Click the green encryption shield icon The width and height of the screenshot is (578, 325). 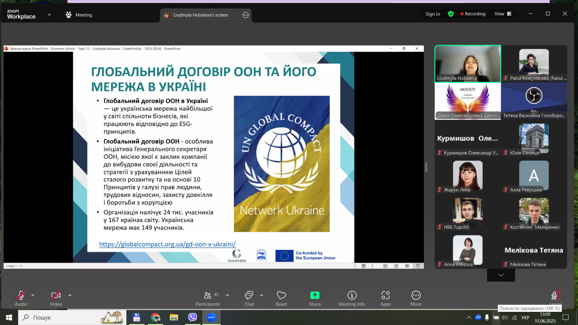(451, 14)
